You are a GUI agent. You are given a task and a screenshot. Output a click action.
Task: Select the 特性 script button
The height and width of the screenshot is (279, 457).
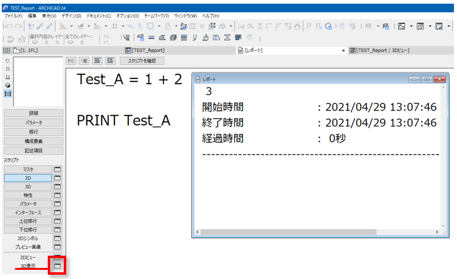click(x=28, y=195)
